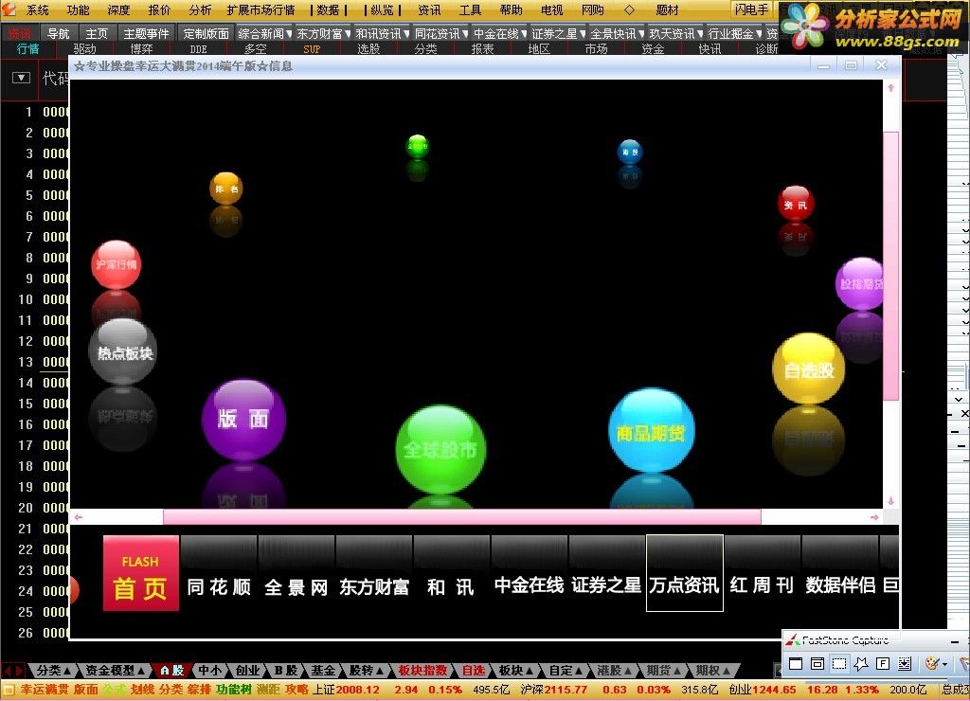Click the 定制版面 toolbar button
970x701 pixels.
(206, 33)
